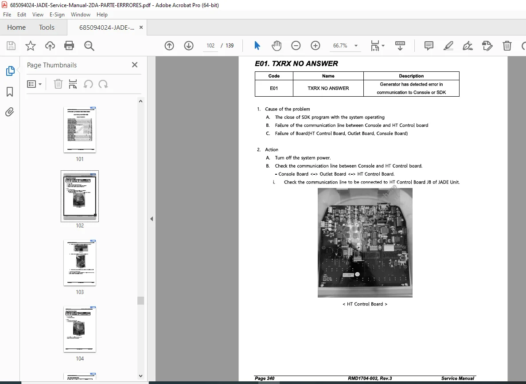Select page 103 thumbnail
The height and width of the screenshot is (384, 526).
[80, 263]
